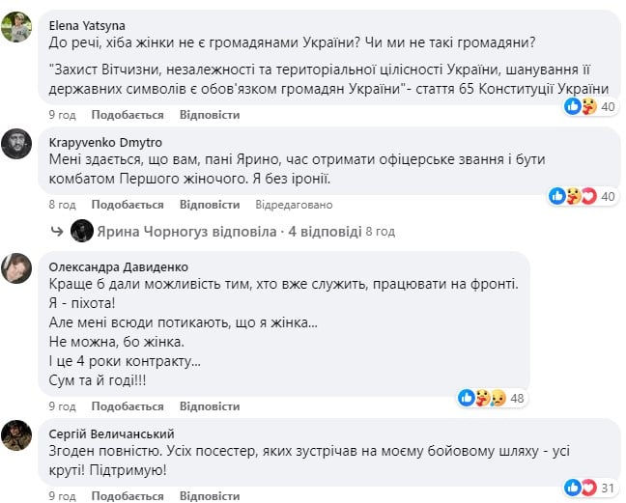Like Elena Yatsyna's comment via Подобається
Viewport: 626px width, 503px height.
(128, 115)
